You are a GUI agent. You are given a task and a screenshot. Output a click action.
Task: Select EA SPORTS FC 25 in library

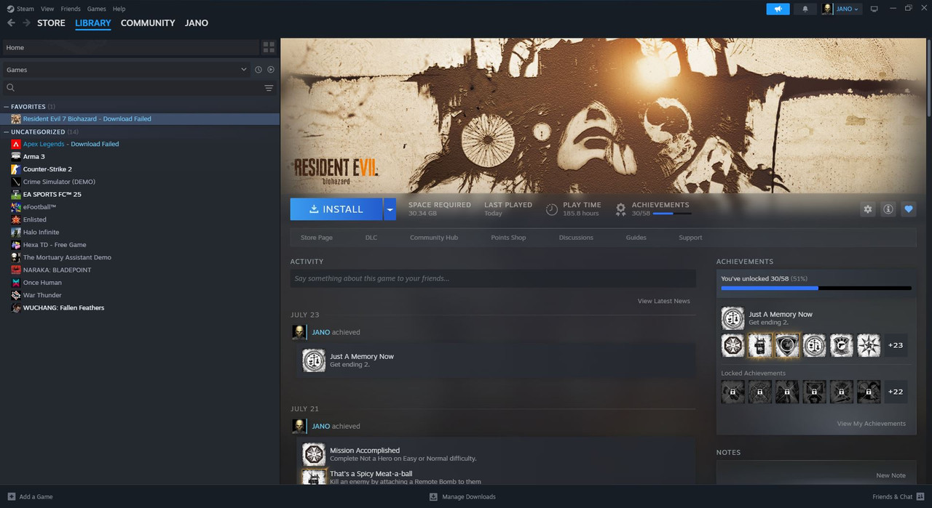pos(140,195)
